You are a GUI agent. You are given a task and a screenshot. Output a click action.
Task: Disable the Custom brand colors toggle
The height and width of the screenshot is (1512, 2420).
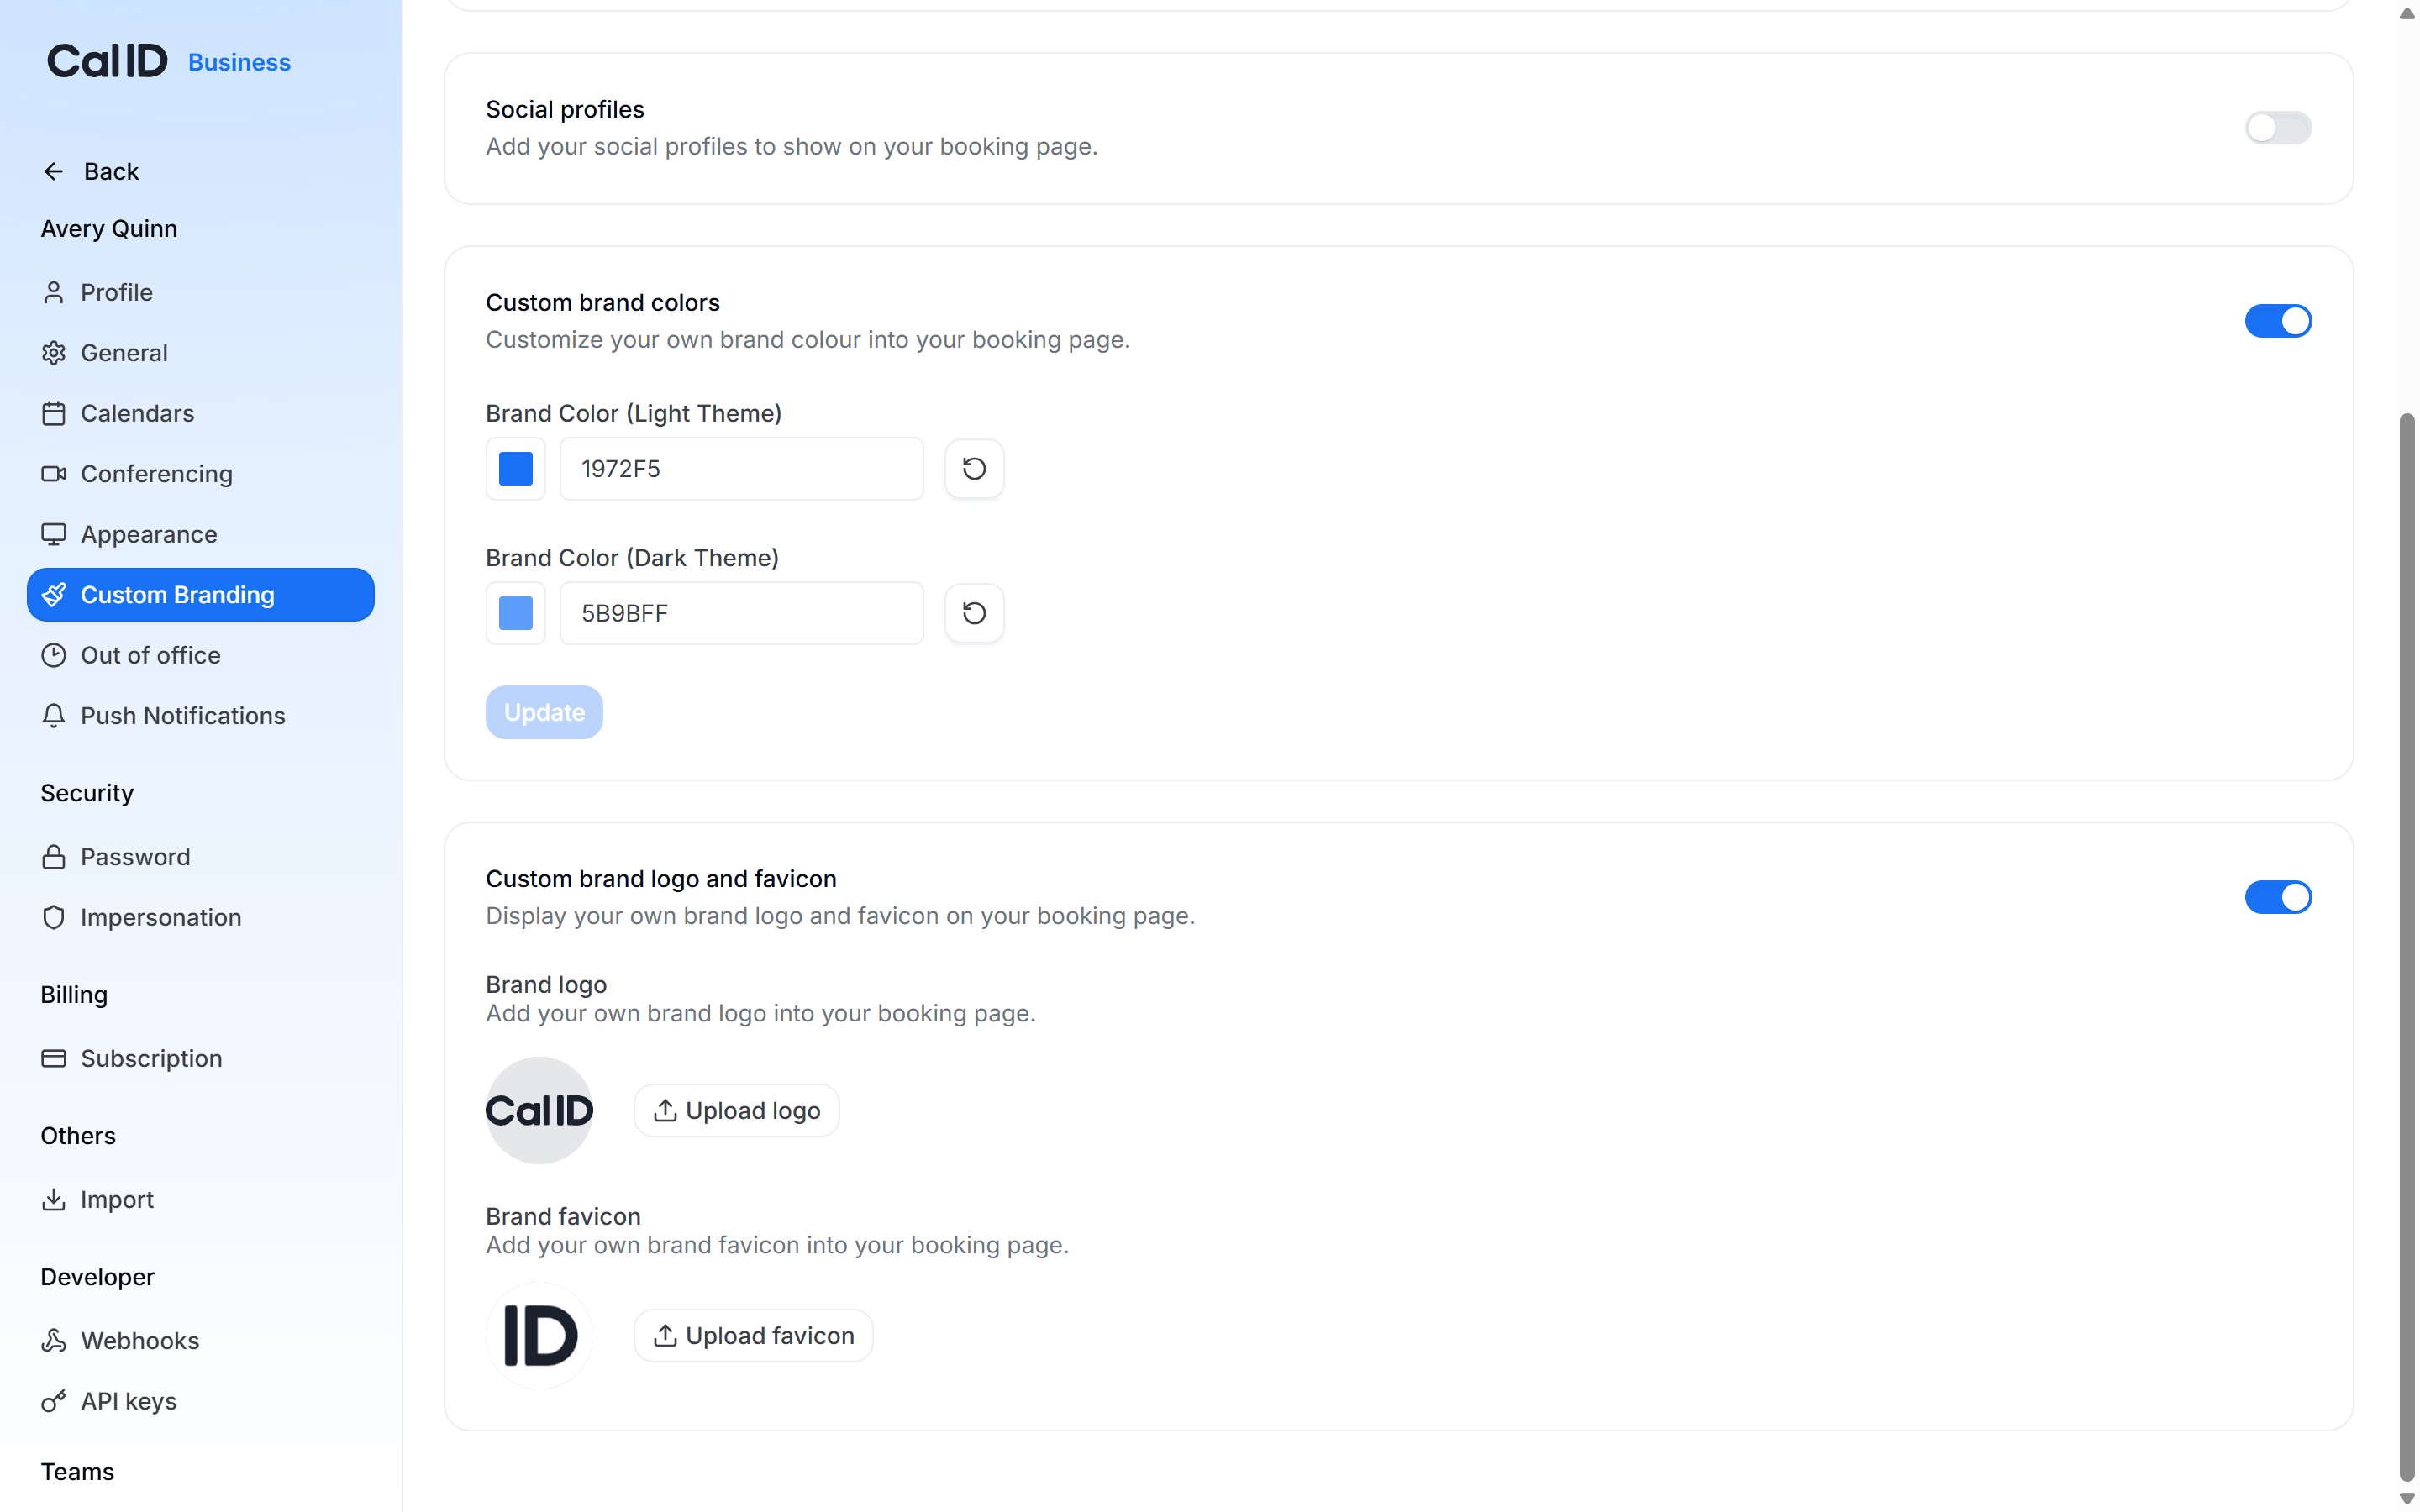pos(2277,321)
